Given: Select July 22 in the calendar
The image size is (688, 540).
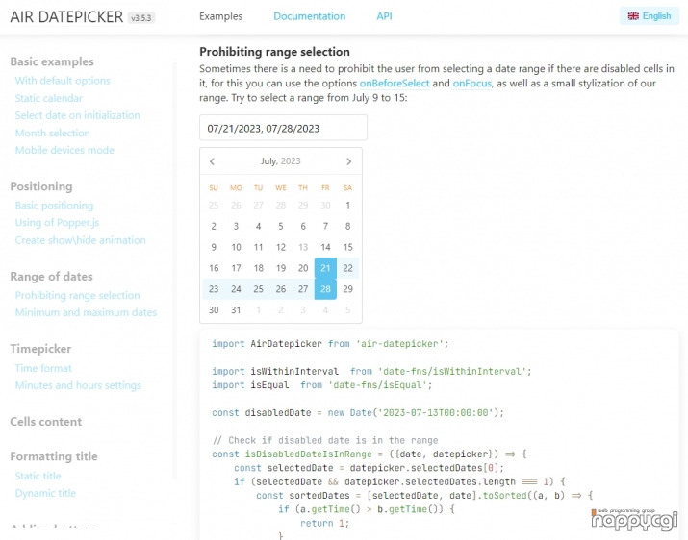Looking at the screenshot, I should coord(347,268).
